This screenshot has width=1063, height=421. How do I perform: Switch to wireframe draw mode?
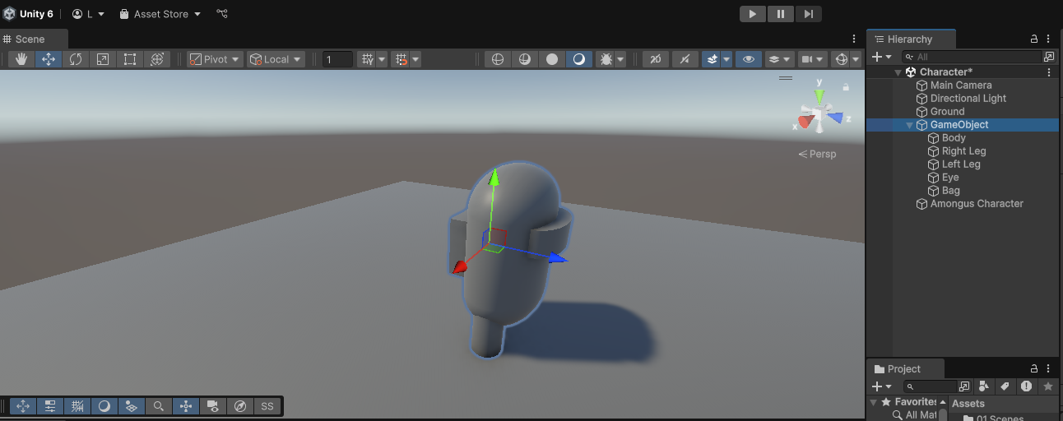point(497,59)
